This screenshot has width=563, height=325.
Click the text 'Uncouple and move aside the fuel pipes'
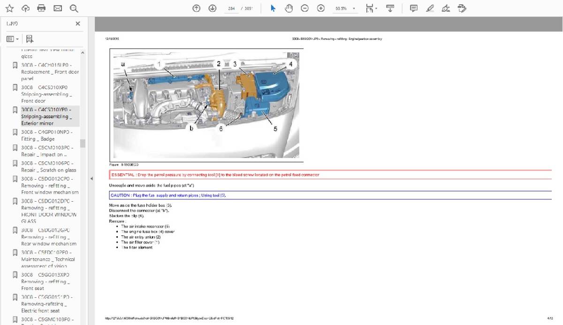pos(152,185)
